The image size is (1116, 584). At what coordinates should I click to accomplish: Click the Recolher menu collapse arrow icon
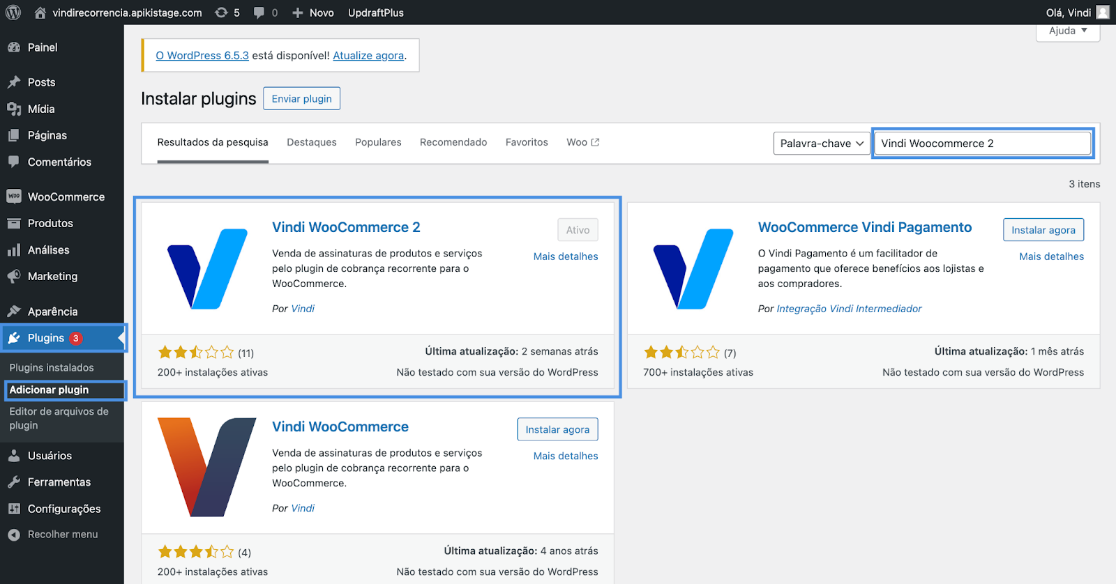pyautogui.click(x=14, y=535)
